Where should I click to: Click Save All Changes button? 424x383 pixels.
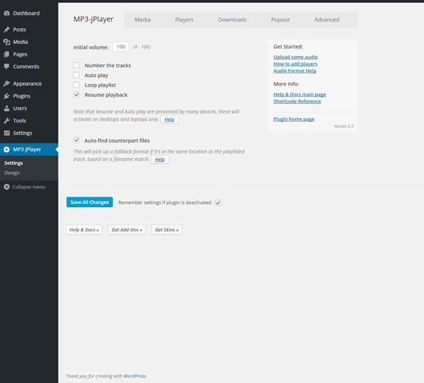90,202
